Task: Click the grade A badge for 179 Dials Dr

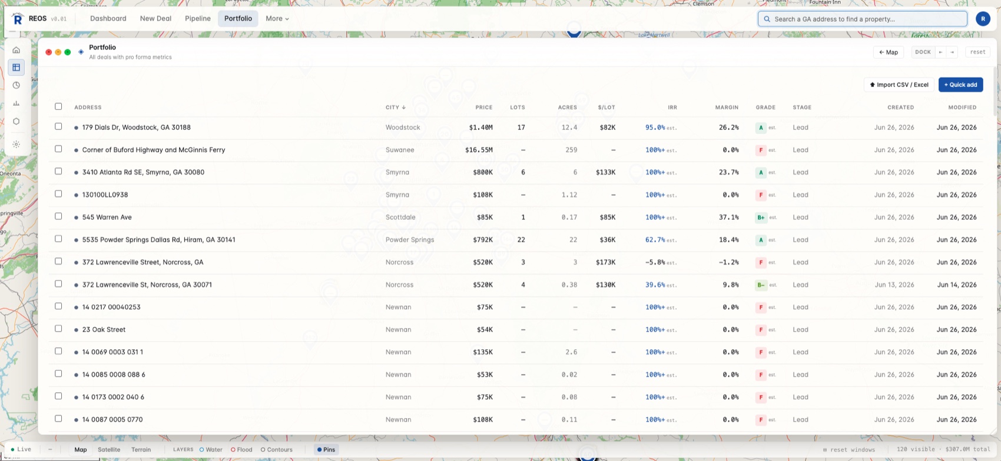Action: pyautogui.click(x=761, y=128)
